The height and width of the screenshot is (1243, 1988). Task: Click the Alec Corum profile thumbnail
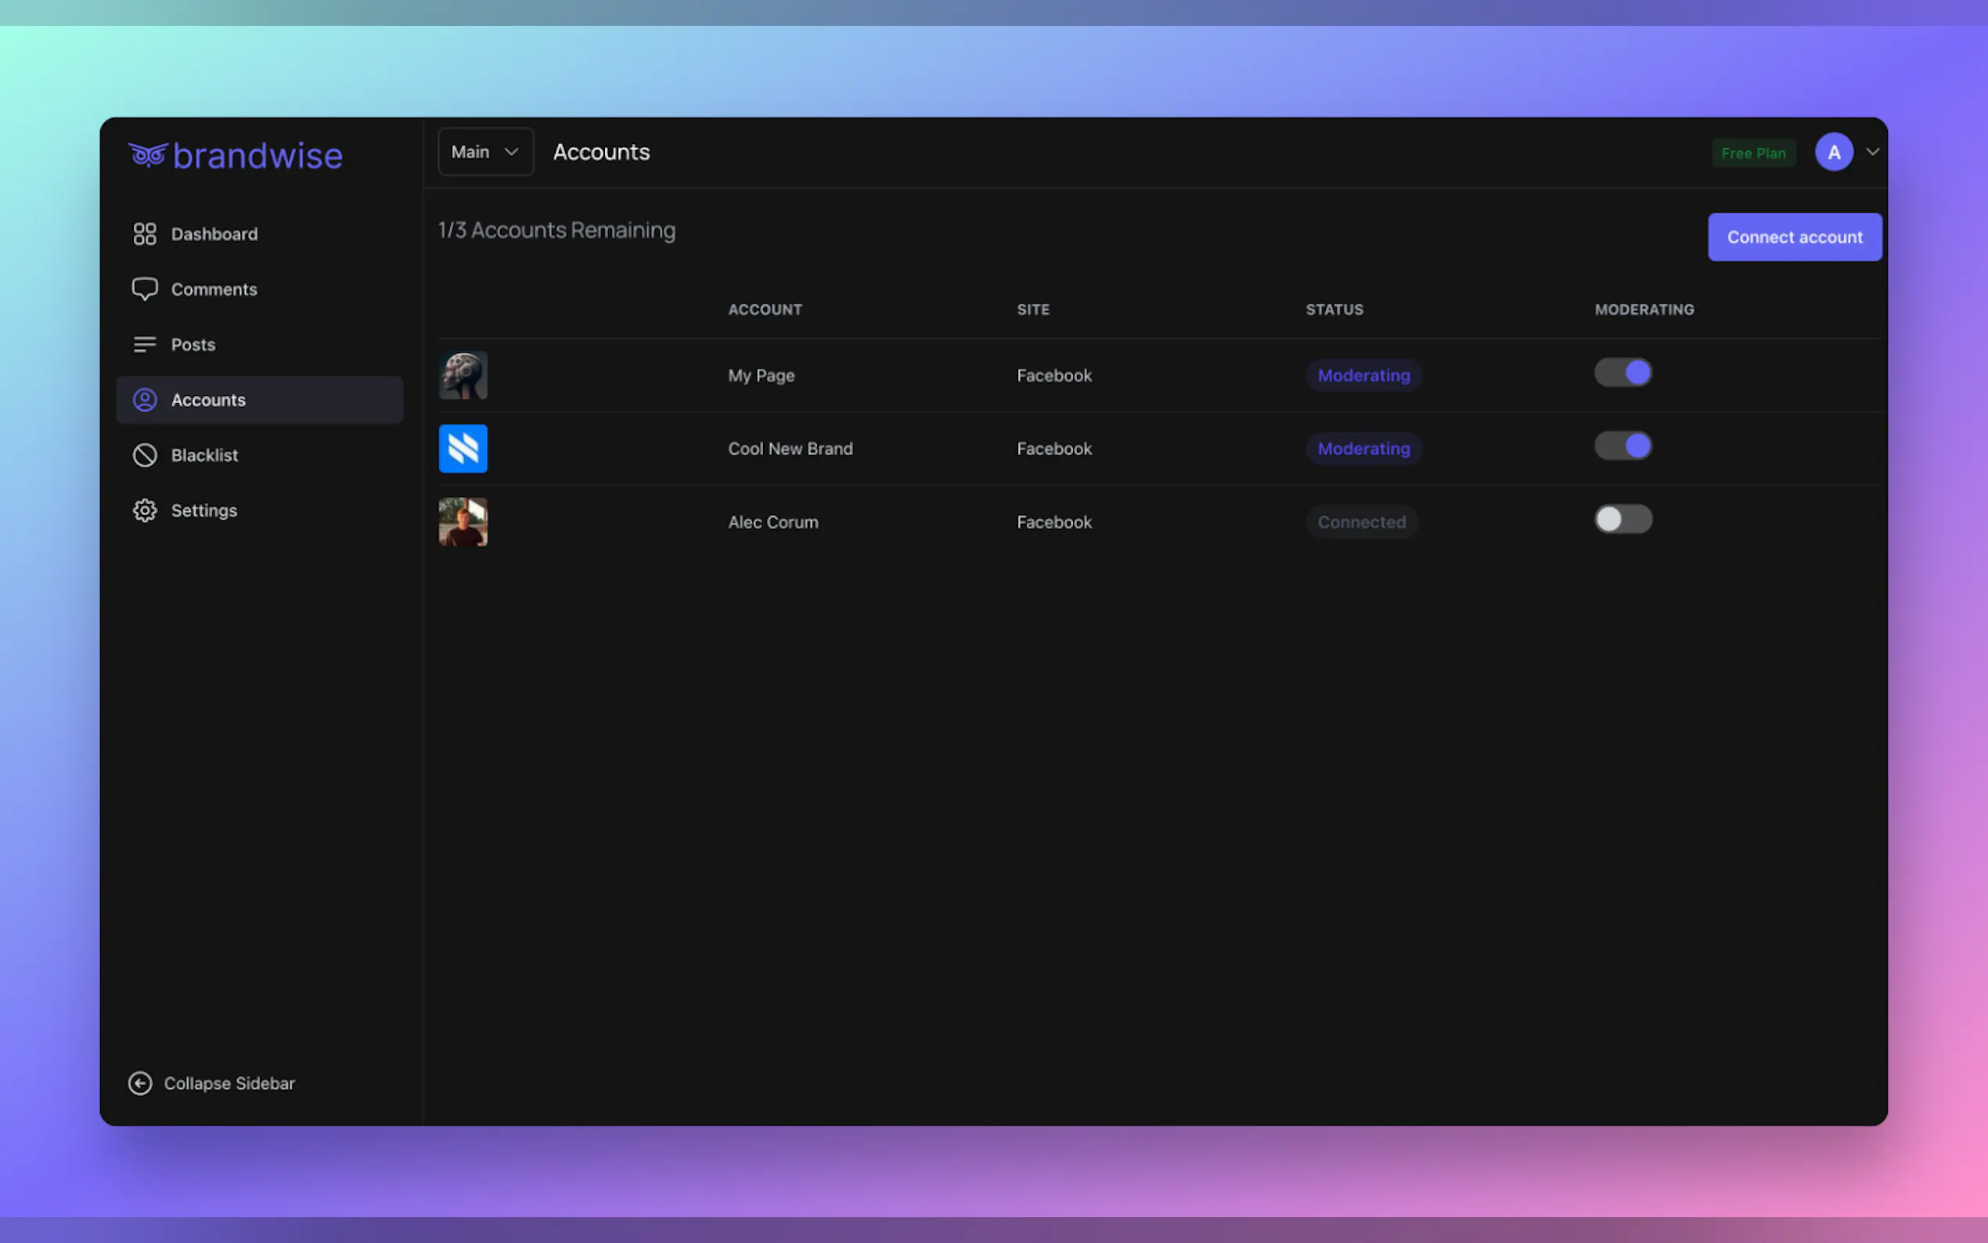tap(463, 521)
